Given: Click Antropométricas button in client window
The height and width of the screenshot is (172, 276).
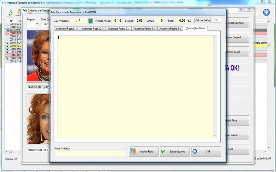Looking at the screenshot, I should point(238,23).
